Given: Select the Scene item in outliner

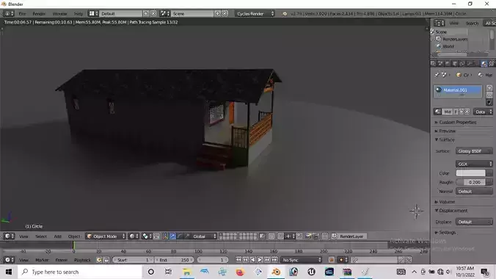Looking at the screenshot, I should click(441, 32).
